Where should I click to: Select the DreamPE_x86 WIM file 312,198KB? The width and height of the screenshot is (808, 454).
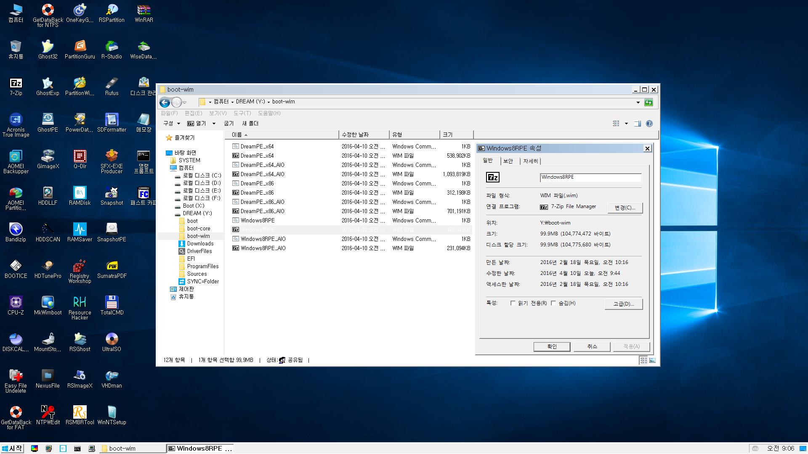pyautogui.click(x=351, y=193)
